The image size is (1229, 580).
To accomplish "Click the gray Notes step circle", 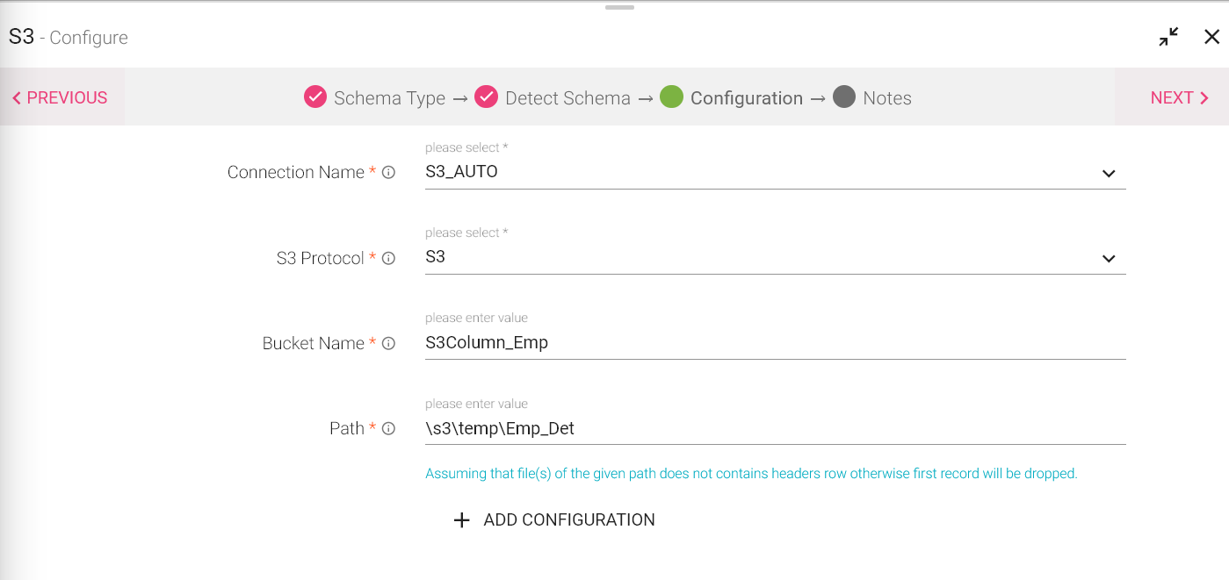I will click(844, 97).
